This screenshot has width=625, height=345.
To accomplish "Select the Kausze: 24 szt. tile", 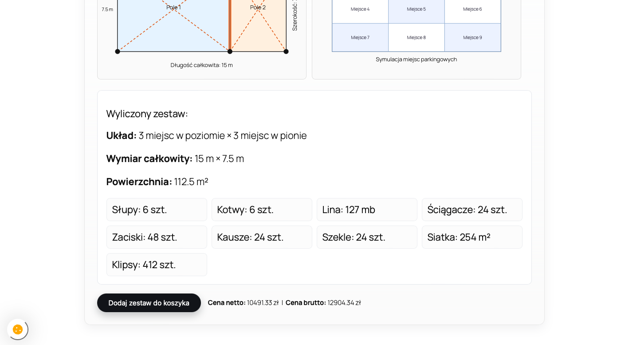I will click(x=262, y=237).
